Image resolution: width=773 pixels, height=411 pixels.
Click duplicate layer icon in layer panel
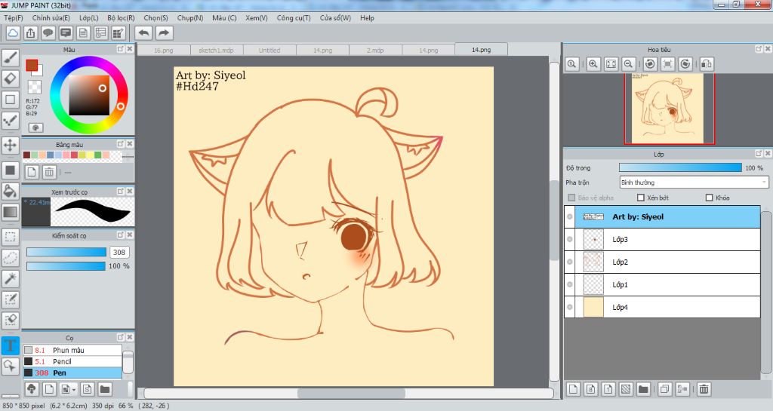pyautogui.click(x=664, y=389)
